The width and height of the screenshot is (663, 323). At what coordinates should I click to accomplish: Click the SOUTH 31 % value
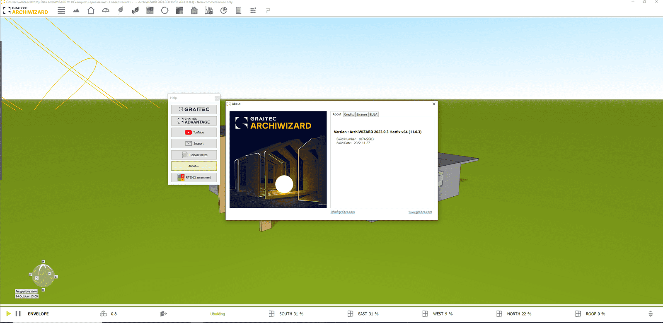291,314
